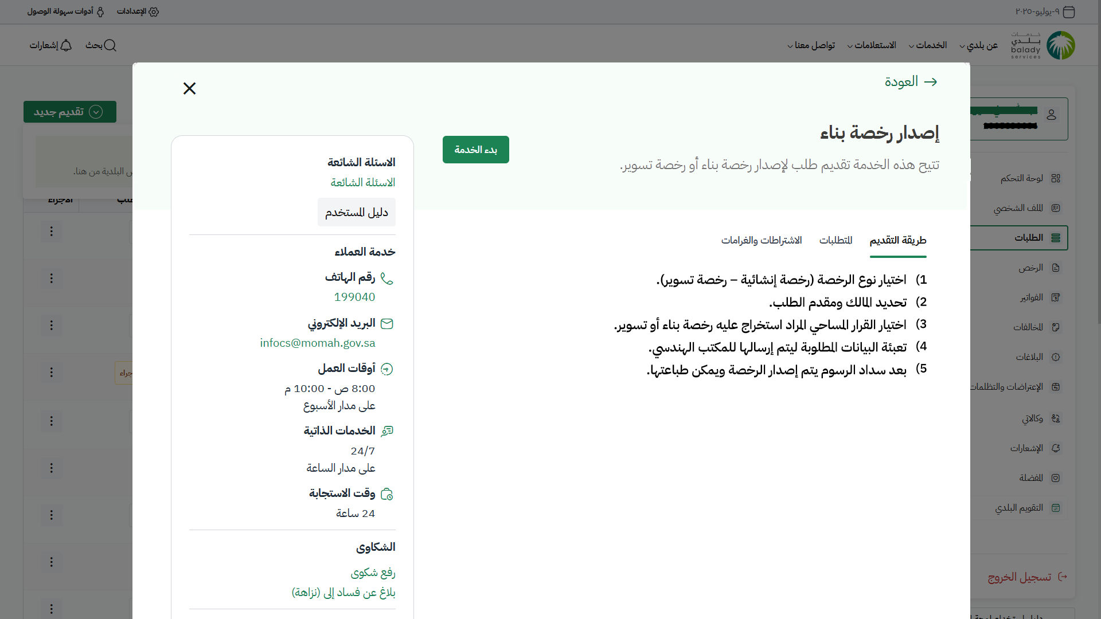The width and height of the screenshot is (1101, 619).
Task: Open notifications bell icon
Action: coord(66,45)
